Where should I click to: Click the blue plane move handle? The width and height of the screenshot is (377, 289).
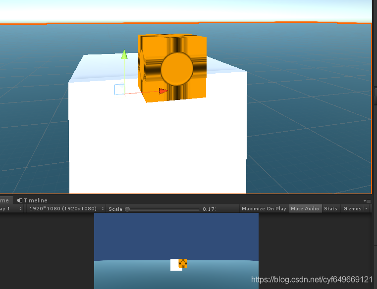click(119, 89)
